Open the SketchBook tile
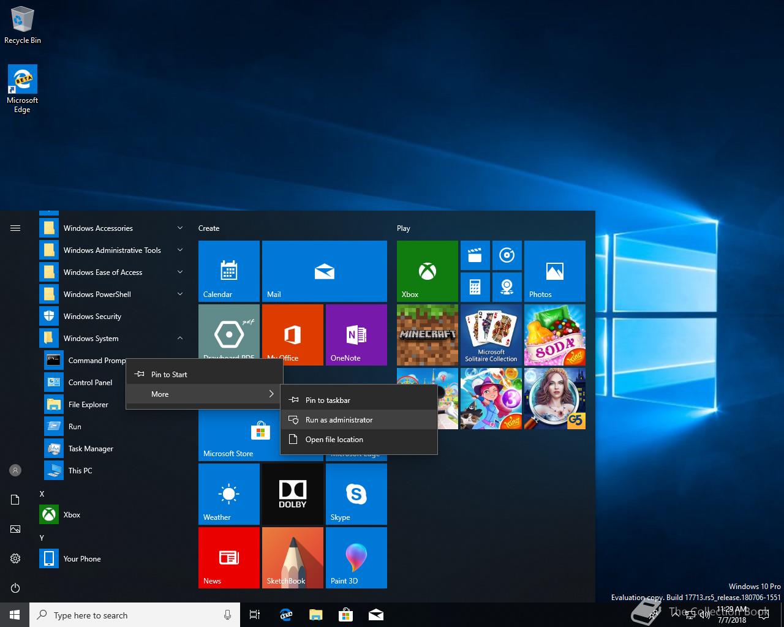The width and height of the screenshot is (784, 627). [x=293, y=558]
